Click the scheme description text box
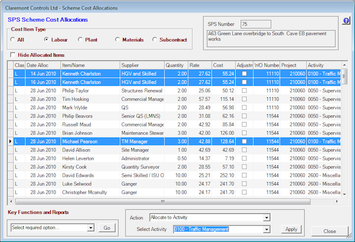 (x=271, y=39)
